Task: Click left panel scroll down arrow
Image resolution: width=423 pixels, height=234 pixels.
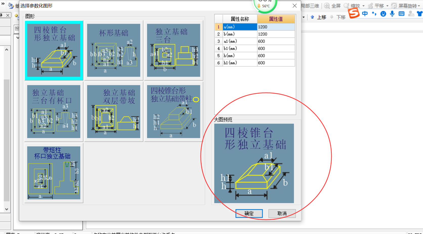Action: (7, 209)
